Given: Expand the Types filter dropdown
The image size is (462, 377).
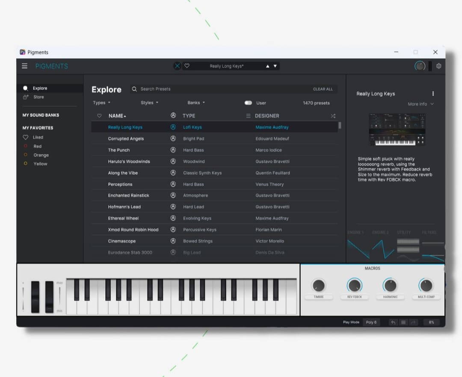Looking at the screenshot, I should click(x=102, y=103).
